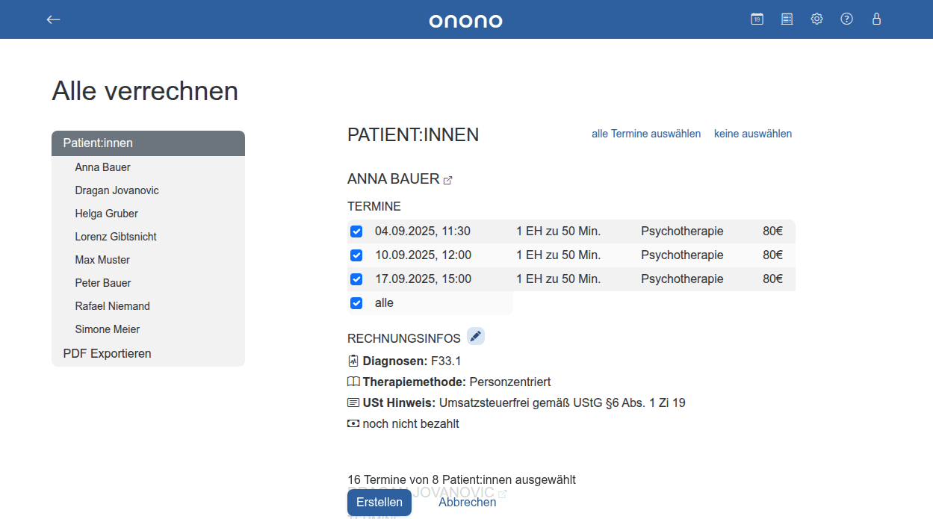This screenshot has height=519, width=933.
Task: Edit Rechnungsinfos using the pencil icon
Action: click(x=476, y=336)
